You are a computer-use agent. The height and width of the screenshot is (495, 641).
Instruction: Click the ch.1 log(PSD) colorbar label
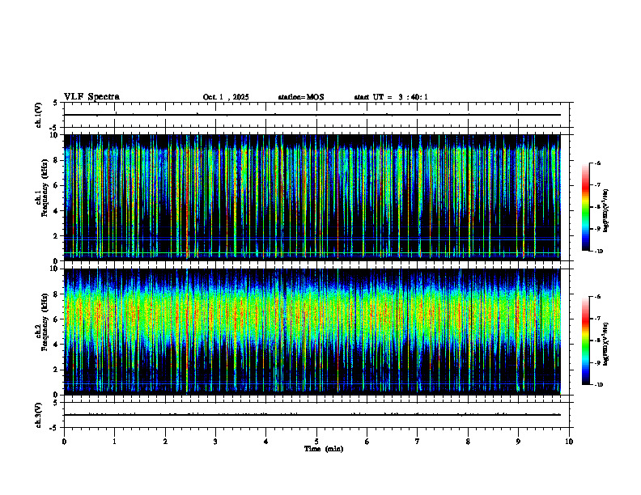(x=606, y=210)
